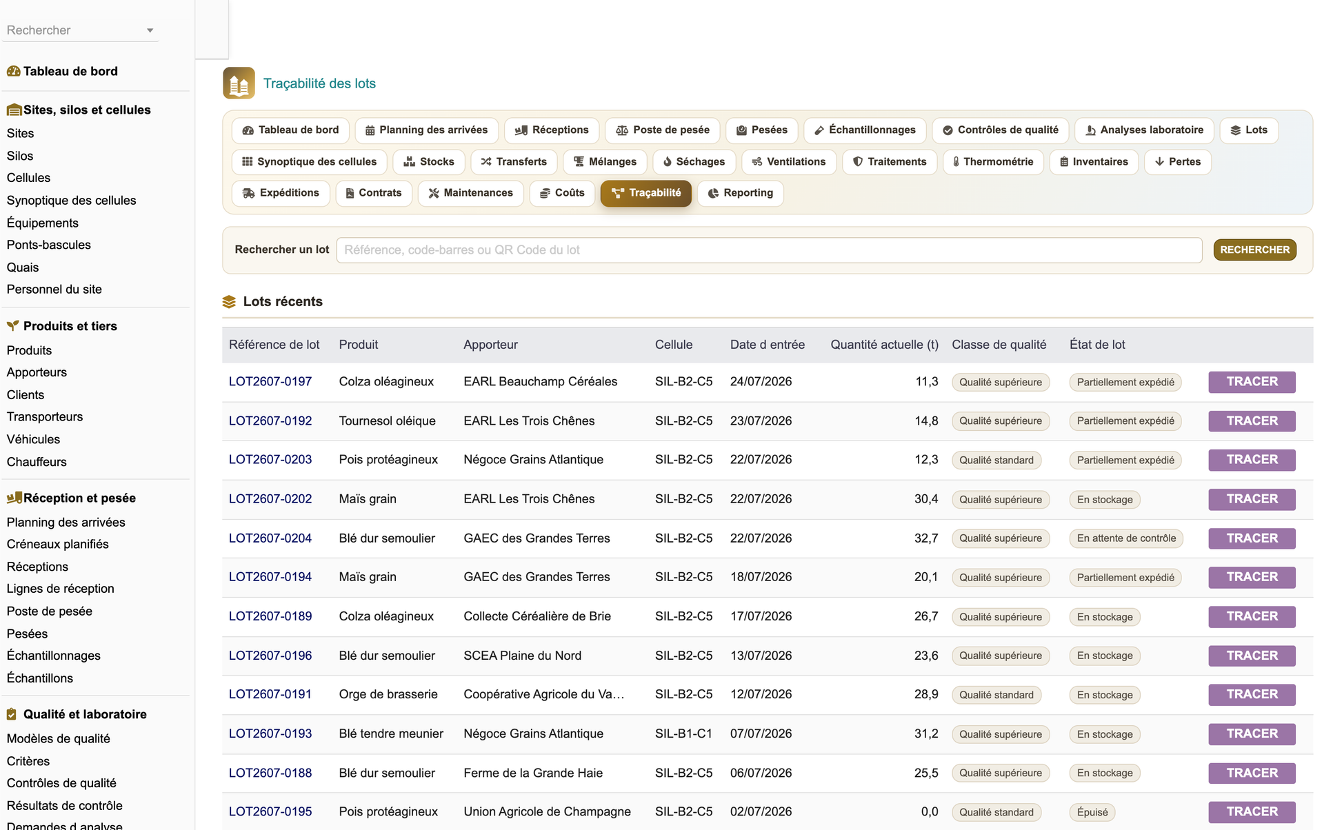Open lot link LOT2607-0202
The height and width of the screenshot is (830, 1342).
pos(270,499)
